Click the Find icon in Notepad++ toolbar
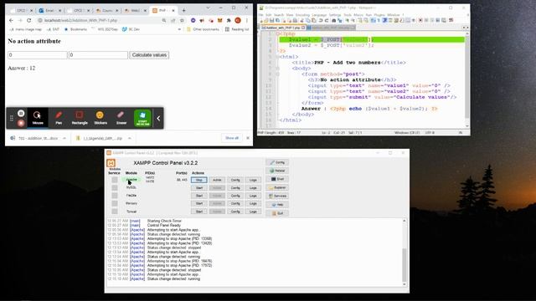The height and width of the screenshot is (301, 536). 334,20
